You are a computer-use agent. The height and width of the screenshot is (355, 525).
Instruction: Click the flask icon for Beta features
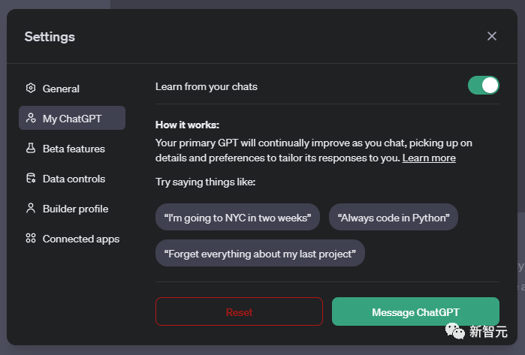31,149
